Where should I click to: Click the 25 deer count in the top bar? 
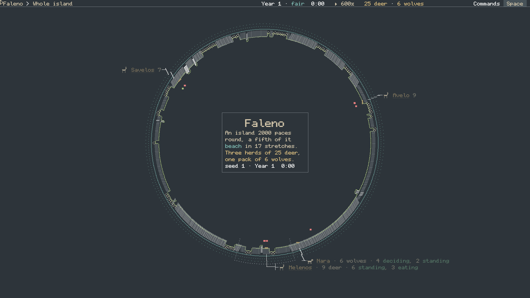(x=375, y=4)
